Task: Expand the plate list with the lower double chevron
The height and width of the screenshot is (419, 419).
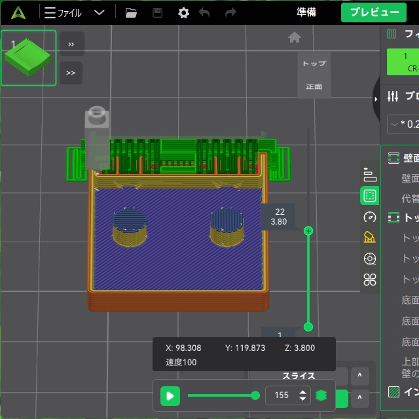Action: tap(71, 73)
